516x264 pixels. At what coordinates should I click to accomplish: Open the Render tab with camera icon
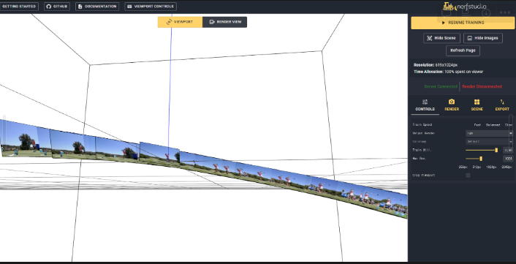[x=452, y=105]
